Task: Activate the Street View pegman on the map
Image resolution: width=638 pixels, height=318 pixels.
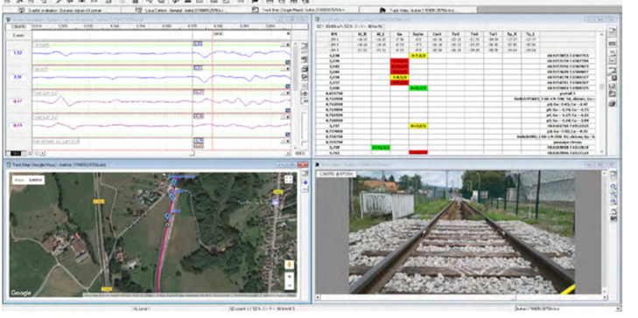Action: click(x=290, y=265)
